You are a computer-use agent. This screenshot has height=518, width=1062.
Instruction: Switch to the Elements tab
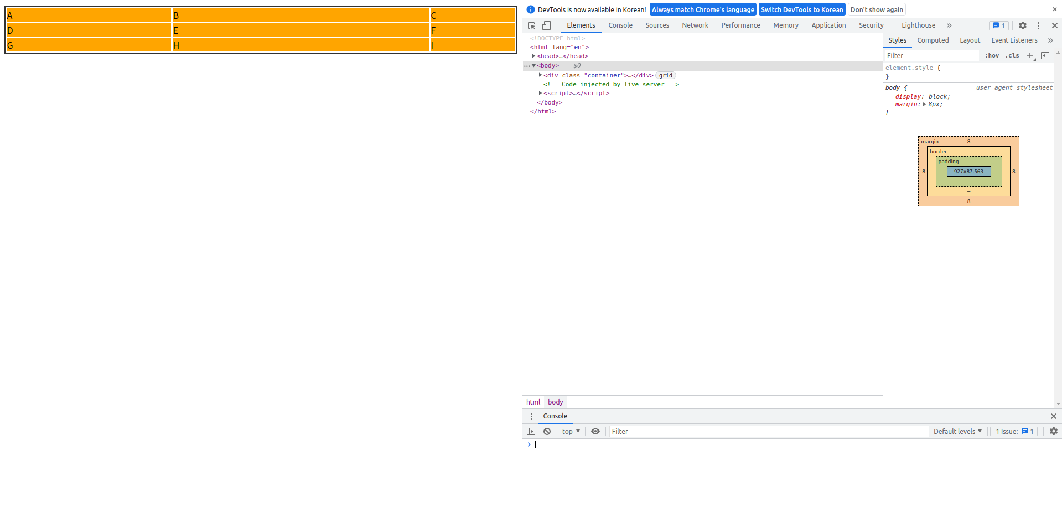coord(581,25)
